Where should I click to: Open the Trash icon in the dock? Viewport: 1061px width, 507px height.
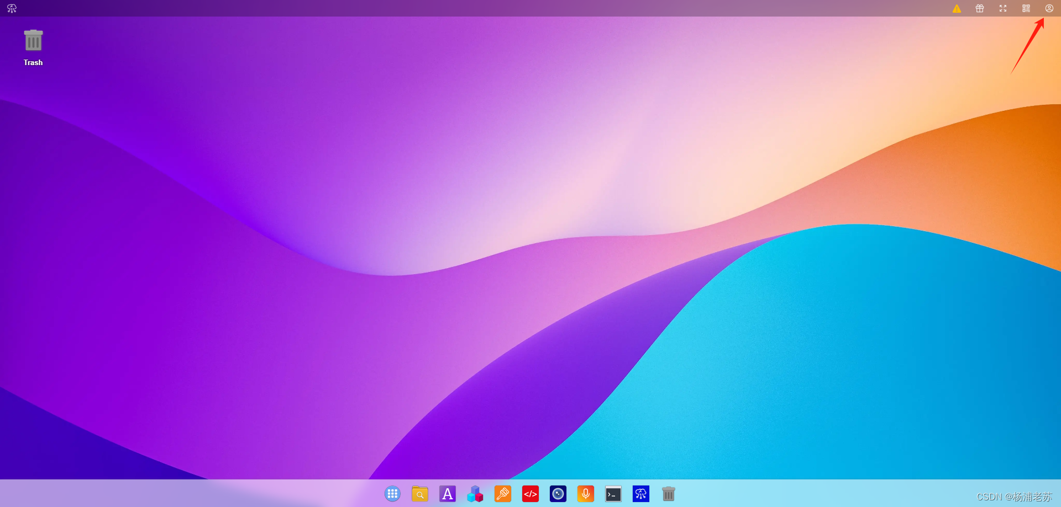[x=669, y=494]
